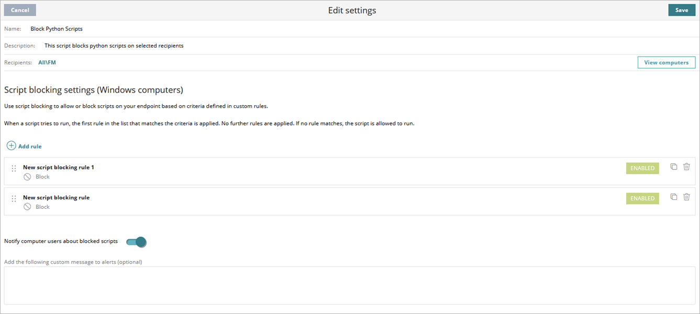Select the rule title New script blocking rule 1
The width and height of the screenshot is (700, 314).
[58, 167]
